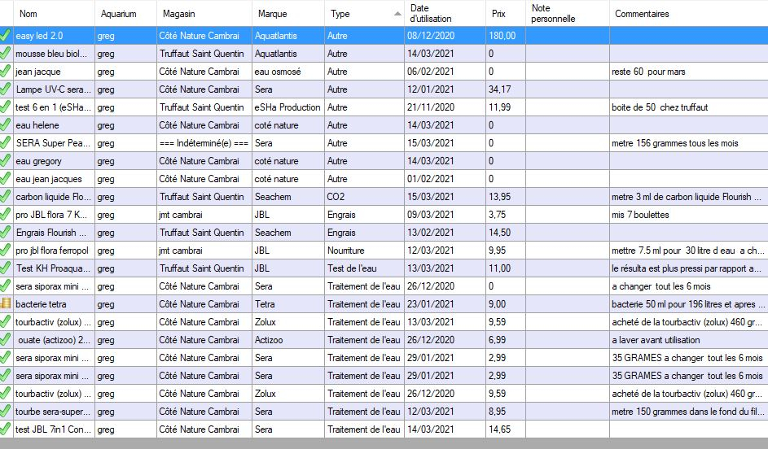Select the Lampe UV-C sera... product name
The image size is (768, 449).
pos(54,89)
